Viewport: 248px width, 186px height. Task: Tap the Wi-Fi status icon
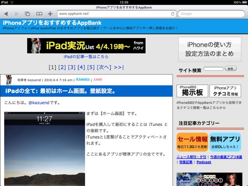[12, 2]
